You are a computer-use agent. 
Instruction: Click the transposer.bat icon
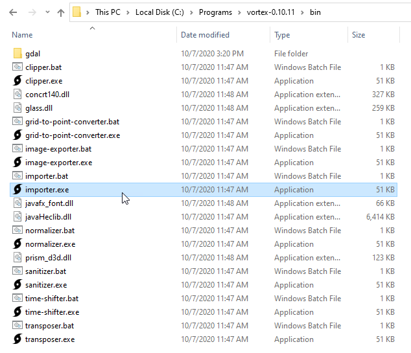click(18, 326)
